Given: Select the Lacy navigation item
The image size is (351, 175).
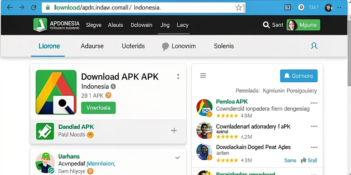Looking at the screenshot, I should point(182,25).
